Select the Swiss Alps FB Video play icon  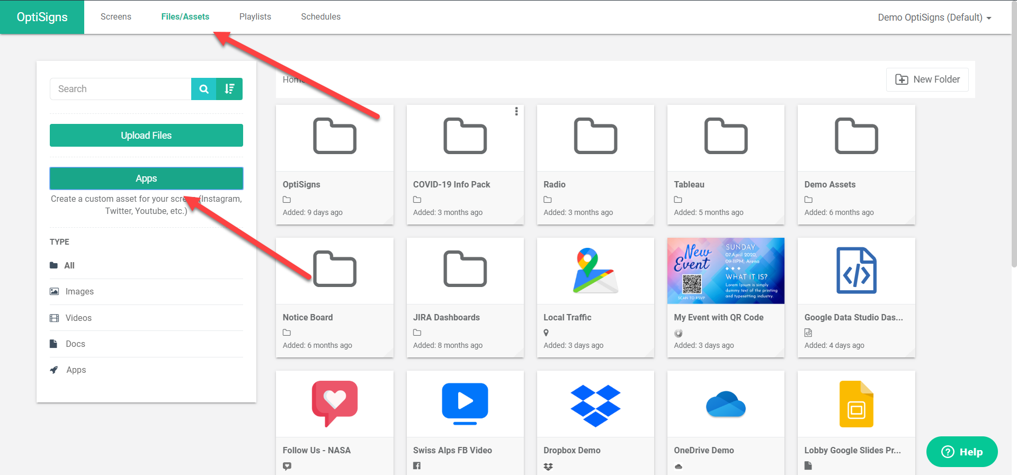coord(465,404)
